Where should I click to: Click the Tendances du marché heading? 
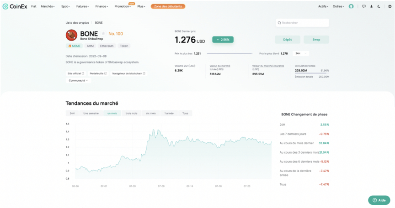click(x=92, y=103)
